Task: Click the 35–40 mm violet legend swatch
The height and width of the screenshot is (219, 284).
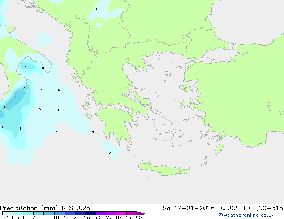Action: [x=111, y=213]
